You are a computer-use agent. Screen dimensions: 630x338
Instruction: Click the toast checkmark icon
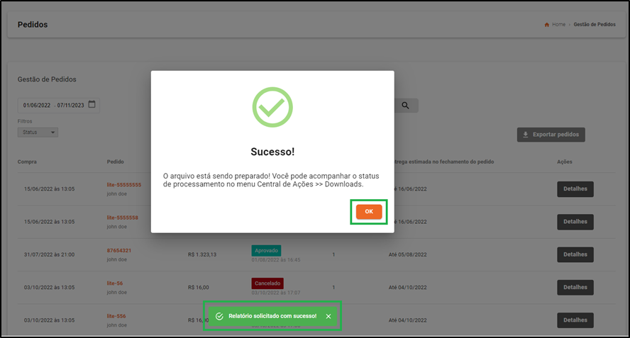pos(219,316)
